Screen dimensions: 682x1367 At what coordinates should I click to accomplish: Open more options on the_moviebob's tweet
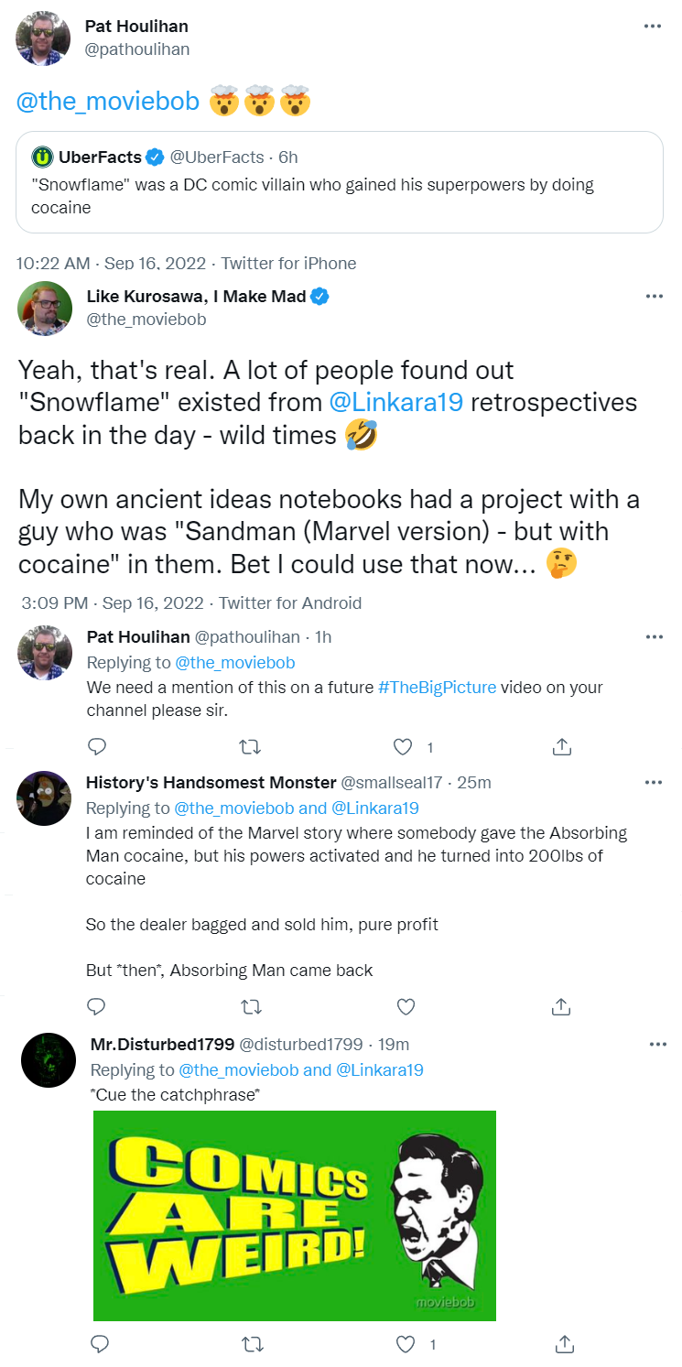point(654,297)
